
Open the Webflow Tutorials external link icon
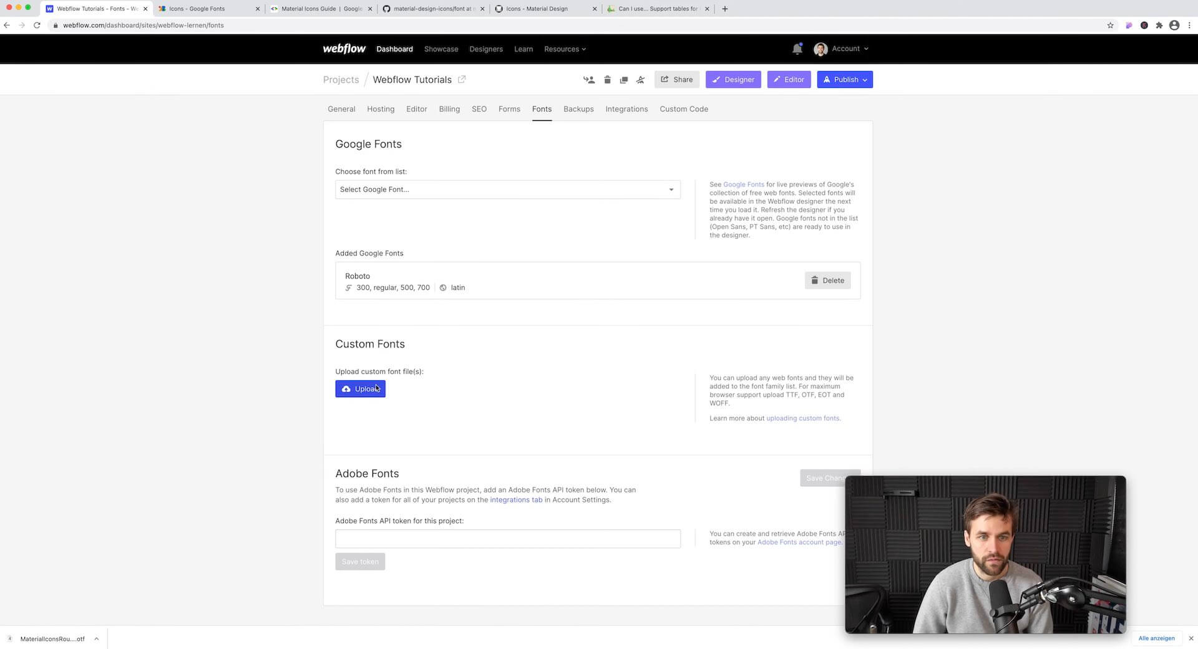(x=462, y=79)
